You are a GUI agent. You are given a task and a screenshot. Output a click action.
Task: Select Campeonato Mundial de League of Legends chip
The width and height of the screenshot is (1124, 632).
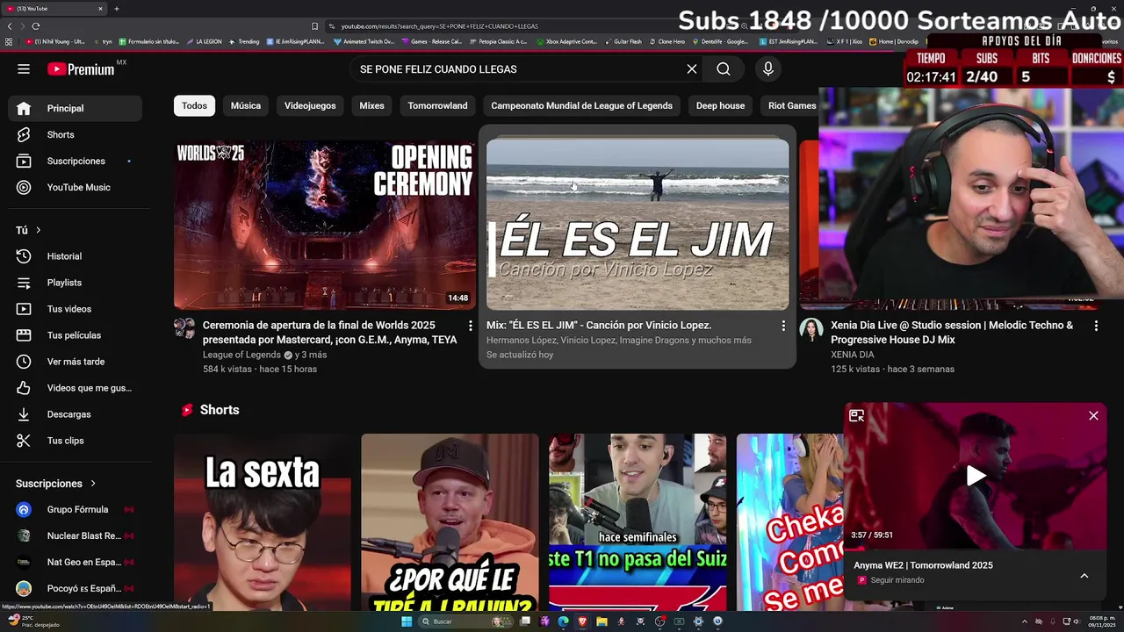coord(581,105)
